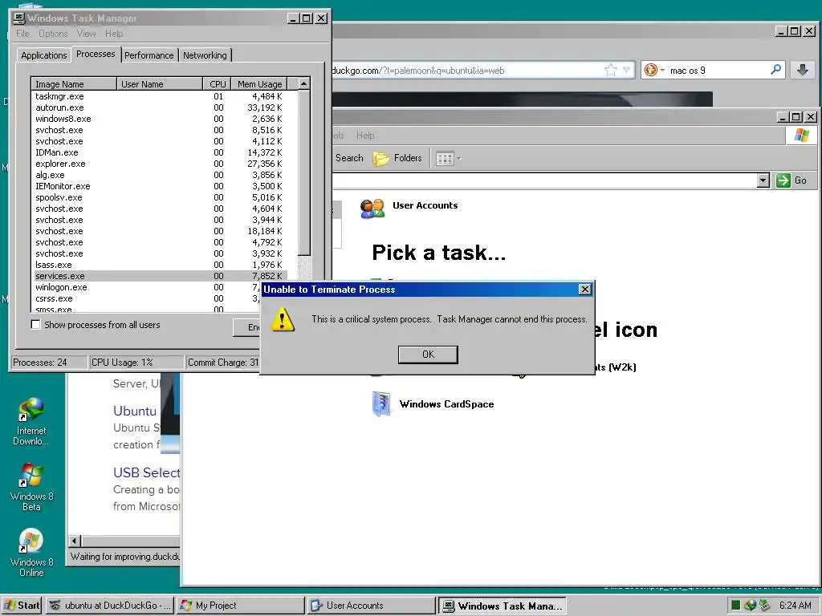Image resolution: width=822 pixels, height=616 pixels.
Task: Select alg.exe process row
Action: click(160, 175)
